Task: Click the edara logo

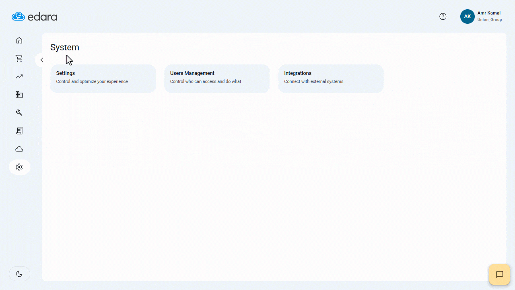Action: [x=34, y=17]
